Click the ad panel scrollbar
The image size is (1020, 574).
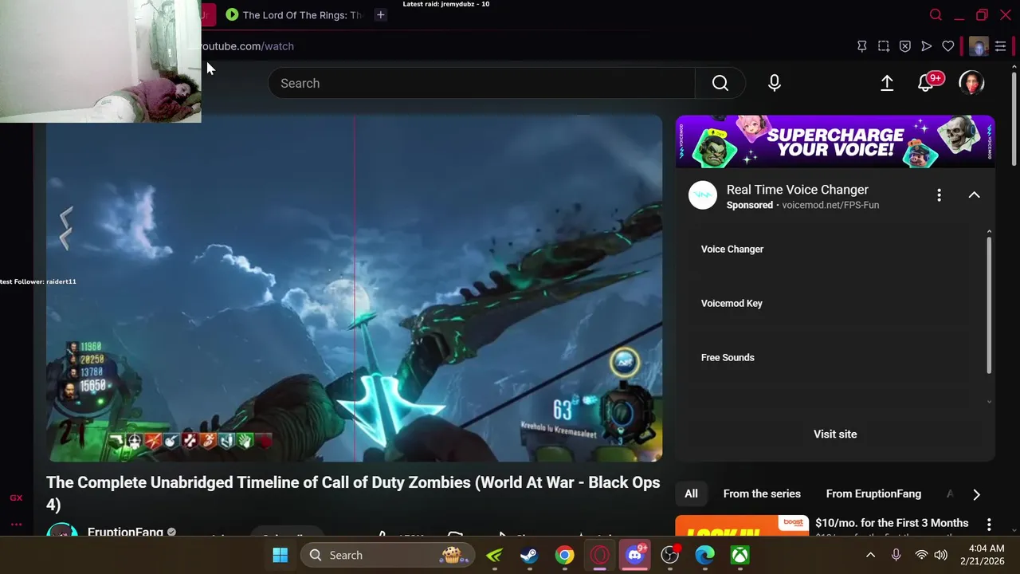tap(989, 304)
